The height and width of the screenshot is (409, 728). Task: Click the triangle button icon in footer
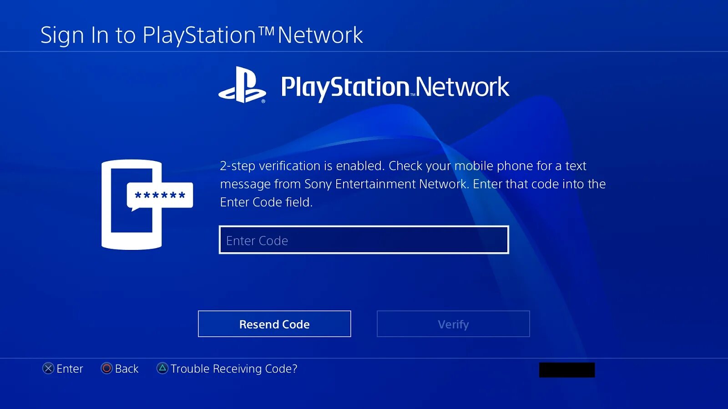point(162,368)
